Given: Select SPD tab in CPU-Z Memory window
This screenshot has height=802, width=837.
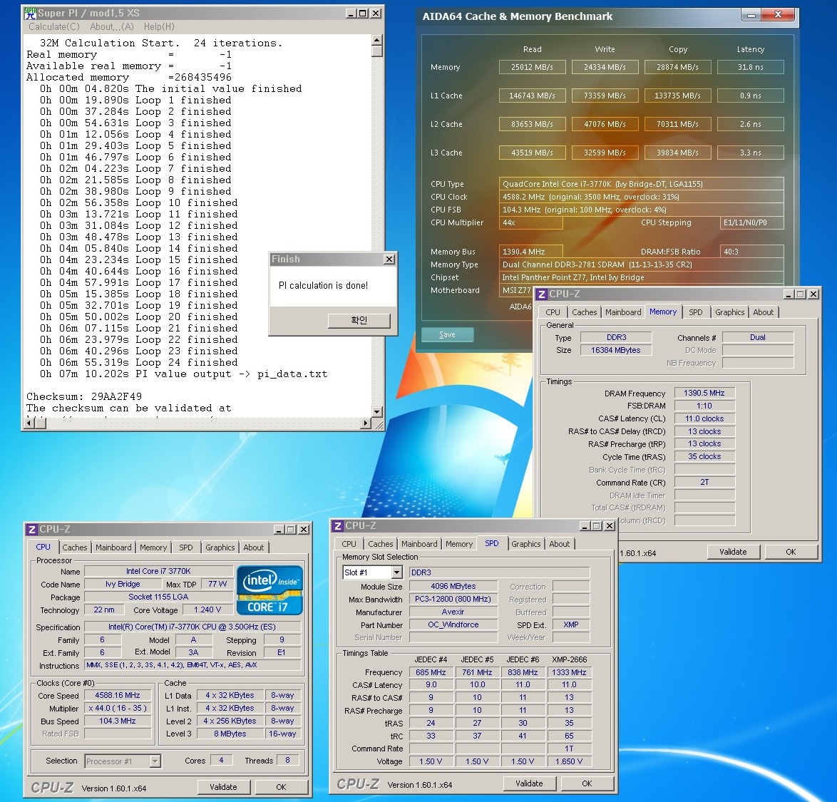Looking at the screenshot, I should 696,312.
